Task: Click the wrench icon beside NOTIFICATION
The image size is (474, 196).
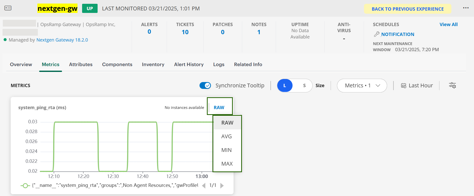Action: point(377,34)
